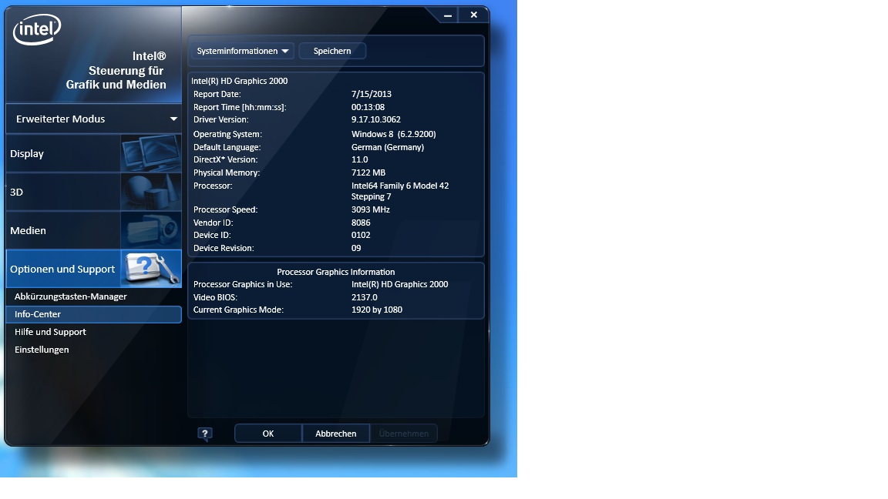Screen dimensions: 888x499
Task: Expand the Erweiterter Modus dropdown
Action: pyautogui.click(x=94, y=119)
